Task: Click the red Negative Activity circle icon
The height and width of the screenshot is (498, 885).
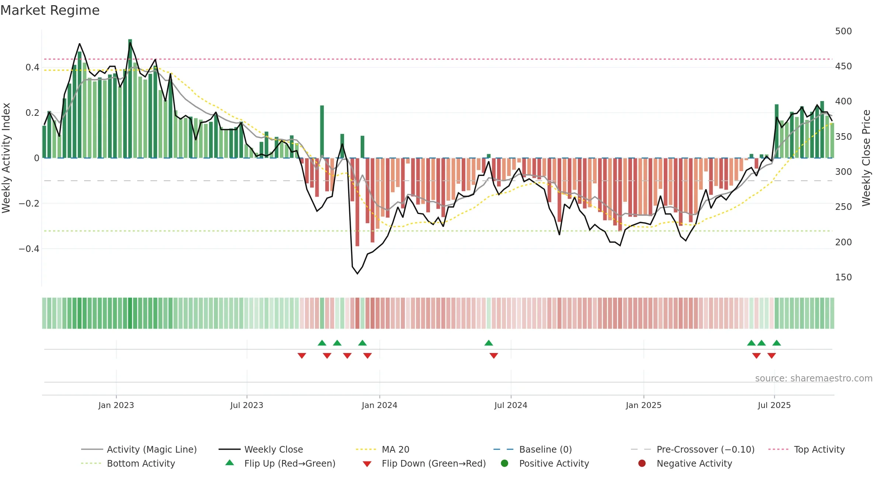Action: 642,463
